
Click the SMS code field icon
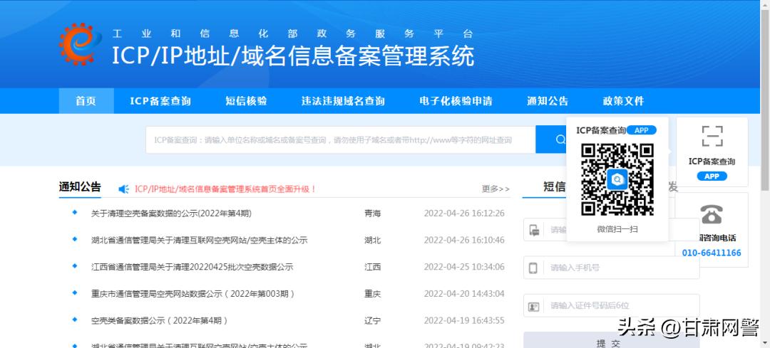click(x=534, y=230)
